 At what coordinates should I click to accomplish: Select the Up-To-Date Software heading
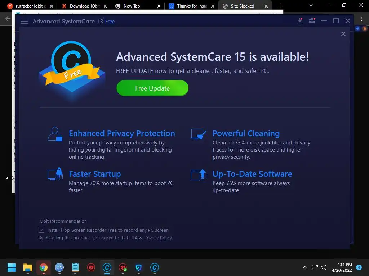[x=252, y=174]
